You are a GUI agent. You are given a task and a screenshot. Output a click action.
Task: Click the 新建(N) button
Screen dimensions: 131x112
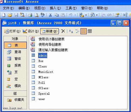pyautogui.click(x=49, y=31)
